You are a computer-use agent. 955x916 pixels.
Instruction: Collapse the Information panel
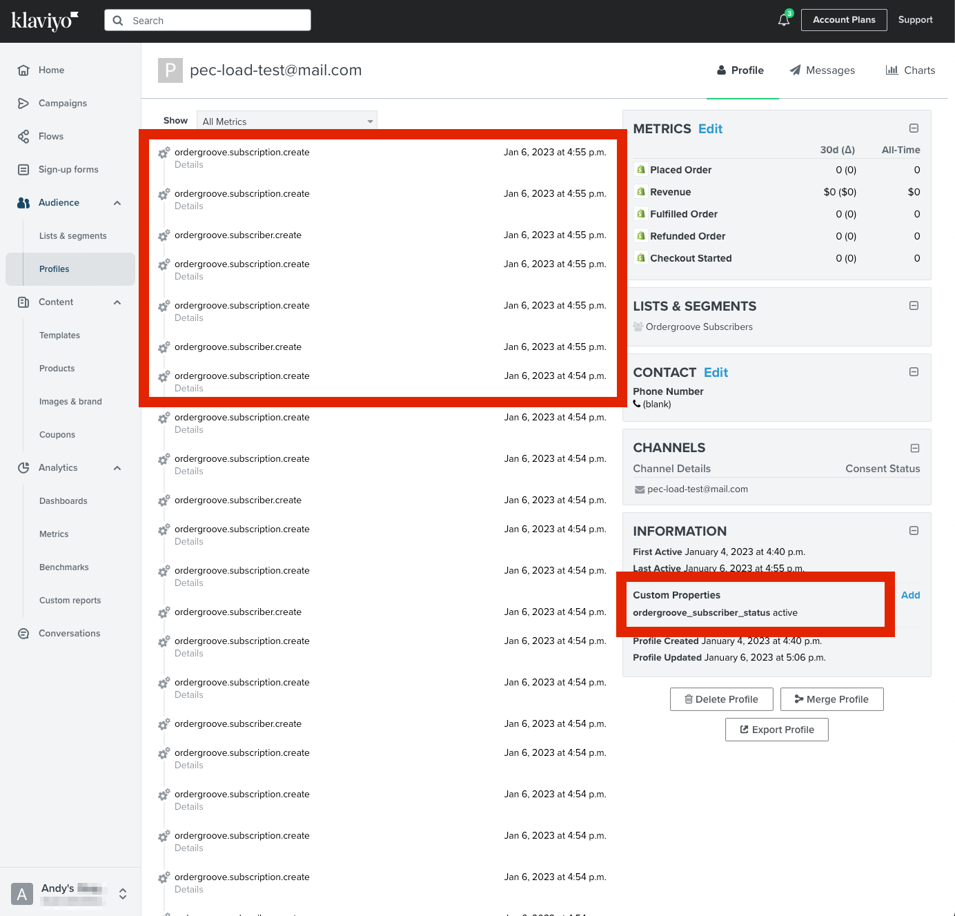click(x=914, y=531)
